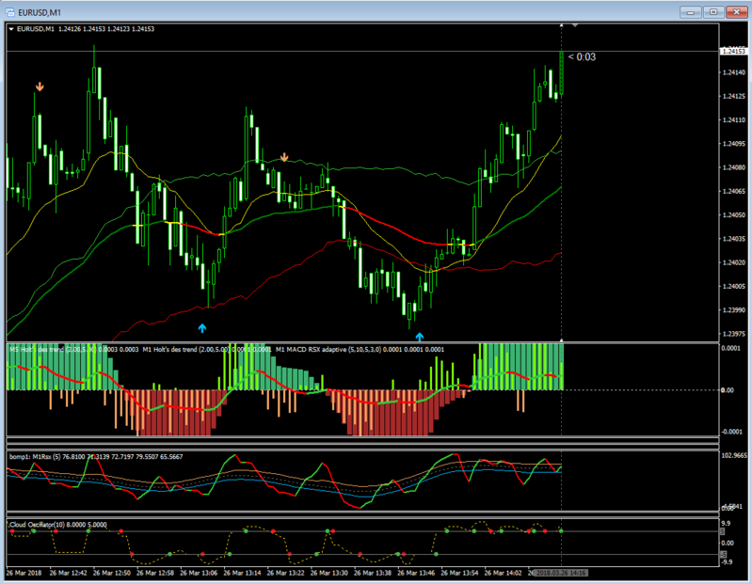Image resolution: width=752 pixels, height=584 pixels.
Task: Select the gray chart shift triangle marker
Action: pos(574,24)
